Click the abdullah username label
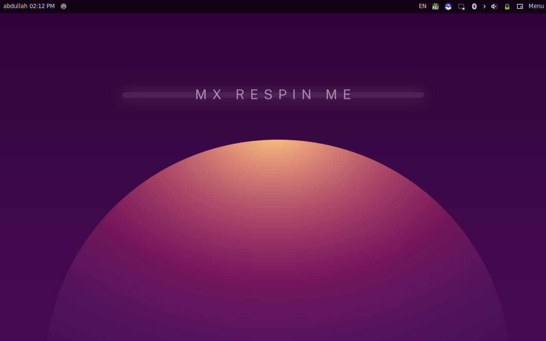 15,6
